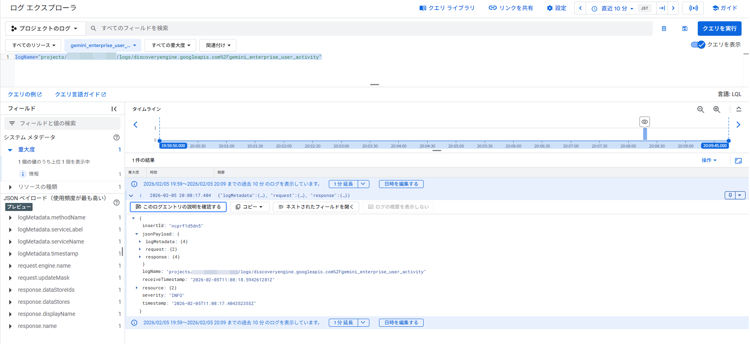The height and width of the screenshot is (344, 750).
Task: Click the JST timezone chip
Action: tap(644, 8)
